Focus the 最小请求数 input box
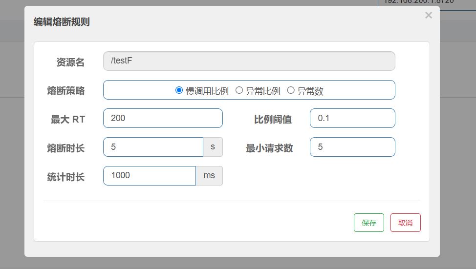Screen dimensions: 476x269 352,147
